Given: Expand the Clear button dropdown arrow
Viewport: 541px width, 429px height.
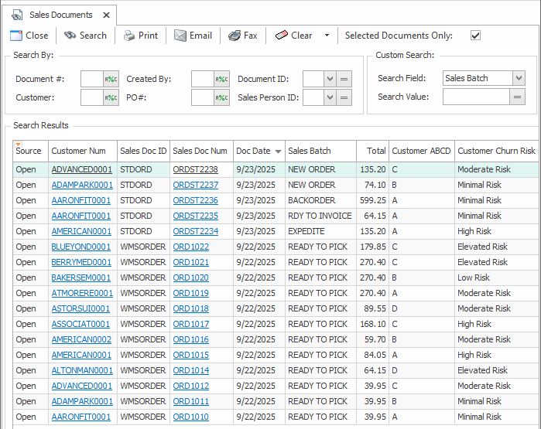Looking at the screenshot, I should 327,36.
